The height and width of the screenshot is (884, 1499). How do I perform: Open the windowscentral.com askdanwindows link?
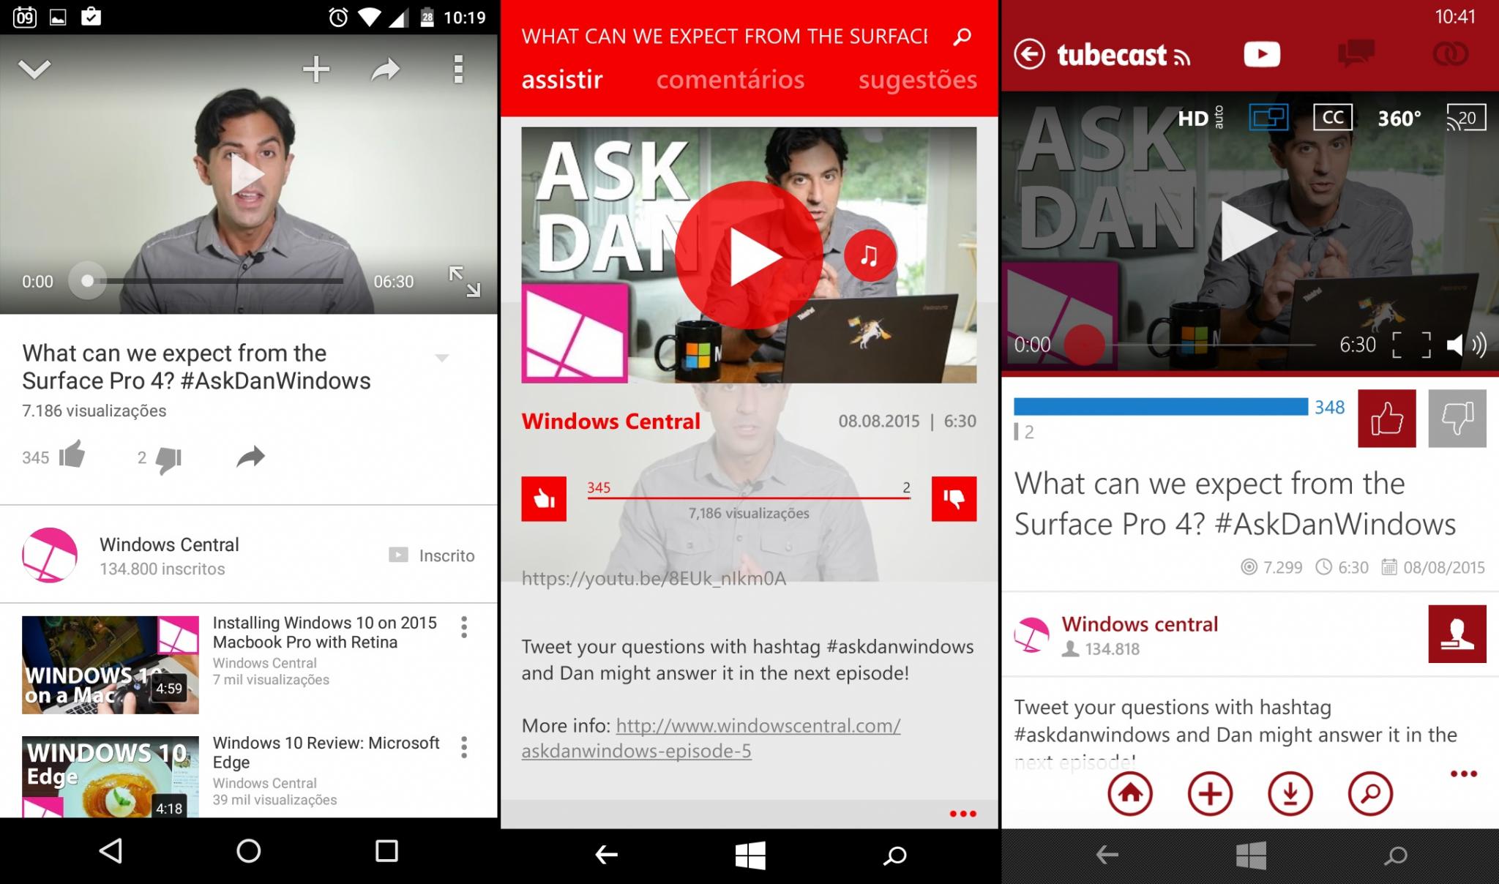pos(711,738)
